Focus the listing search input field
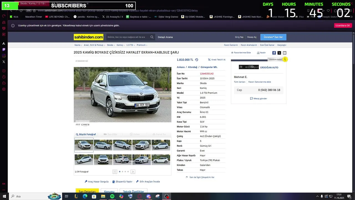The image size is (355, 200). (128, 37)
